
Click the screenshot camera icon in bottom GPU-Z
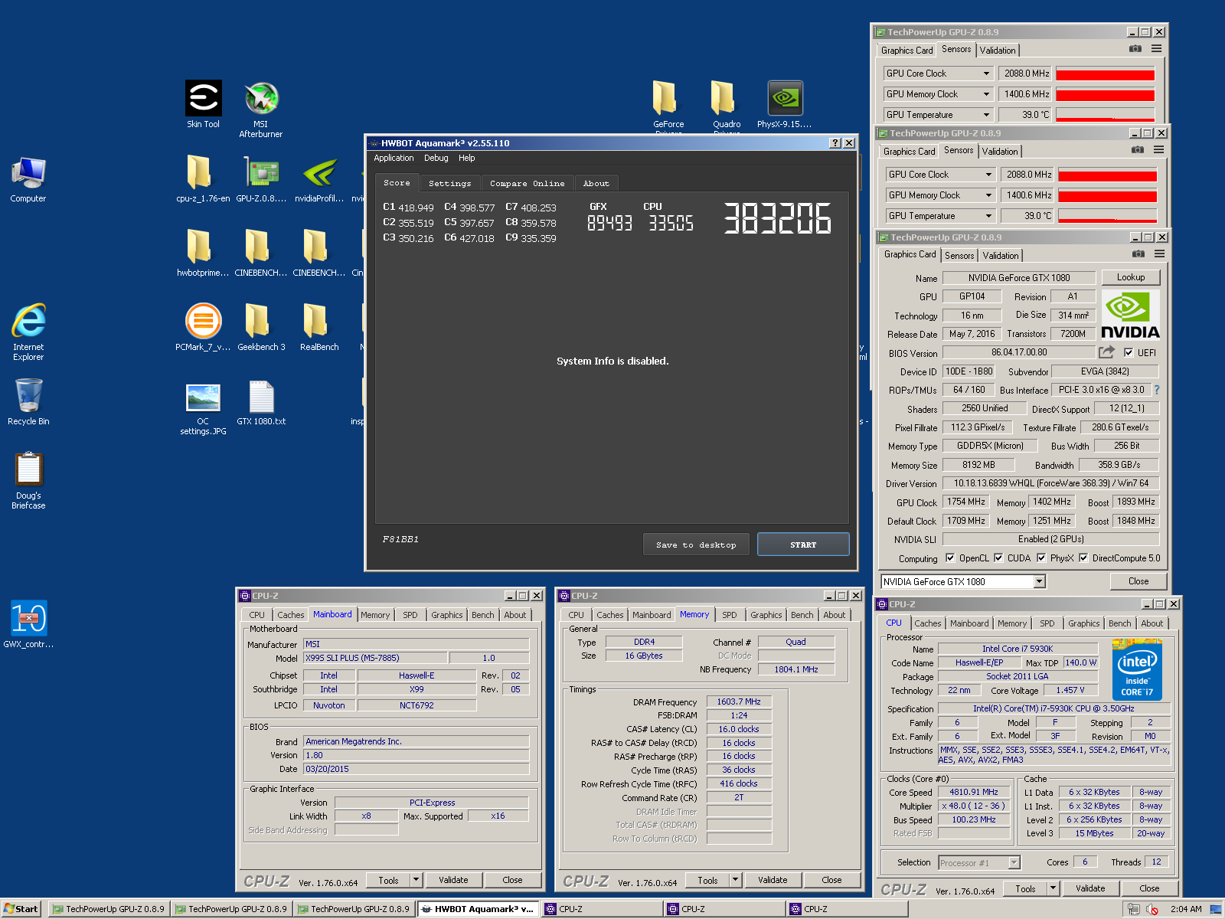click(1138, 253)
